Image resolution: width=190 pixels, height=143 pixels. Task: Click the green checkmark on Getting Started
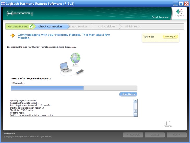[31, 26]
